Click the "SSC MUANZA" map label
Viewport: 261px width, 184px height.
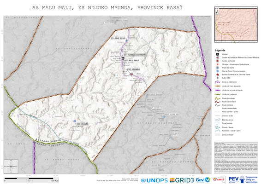point(82,124)
